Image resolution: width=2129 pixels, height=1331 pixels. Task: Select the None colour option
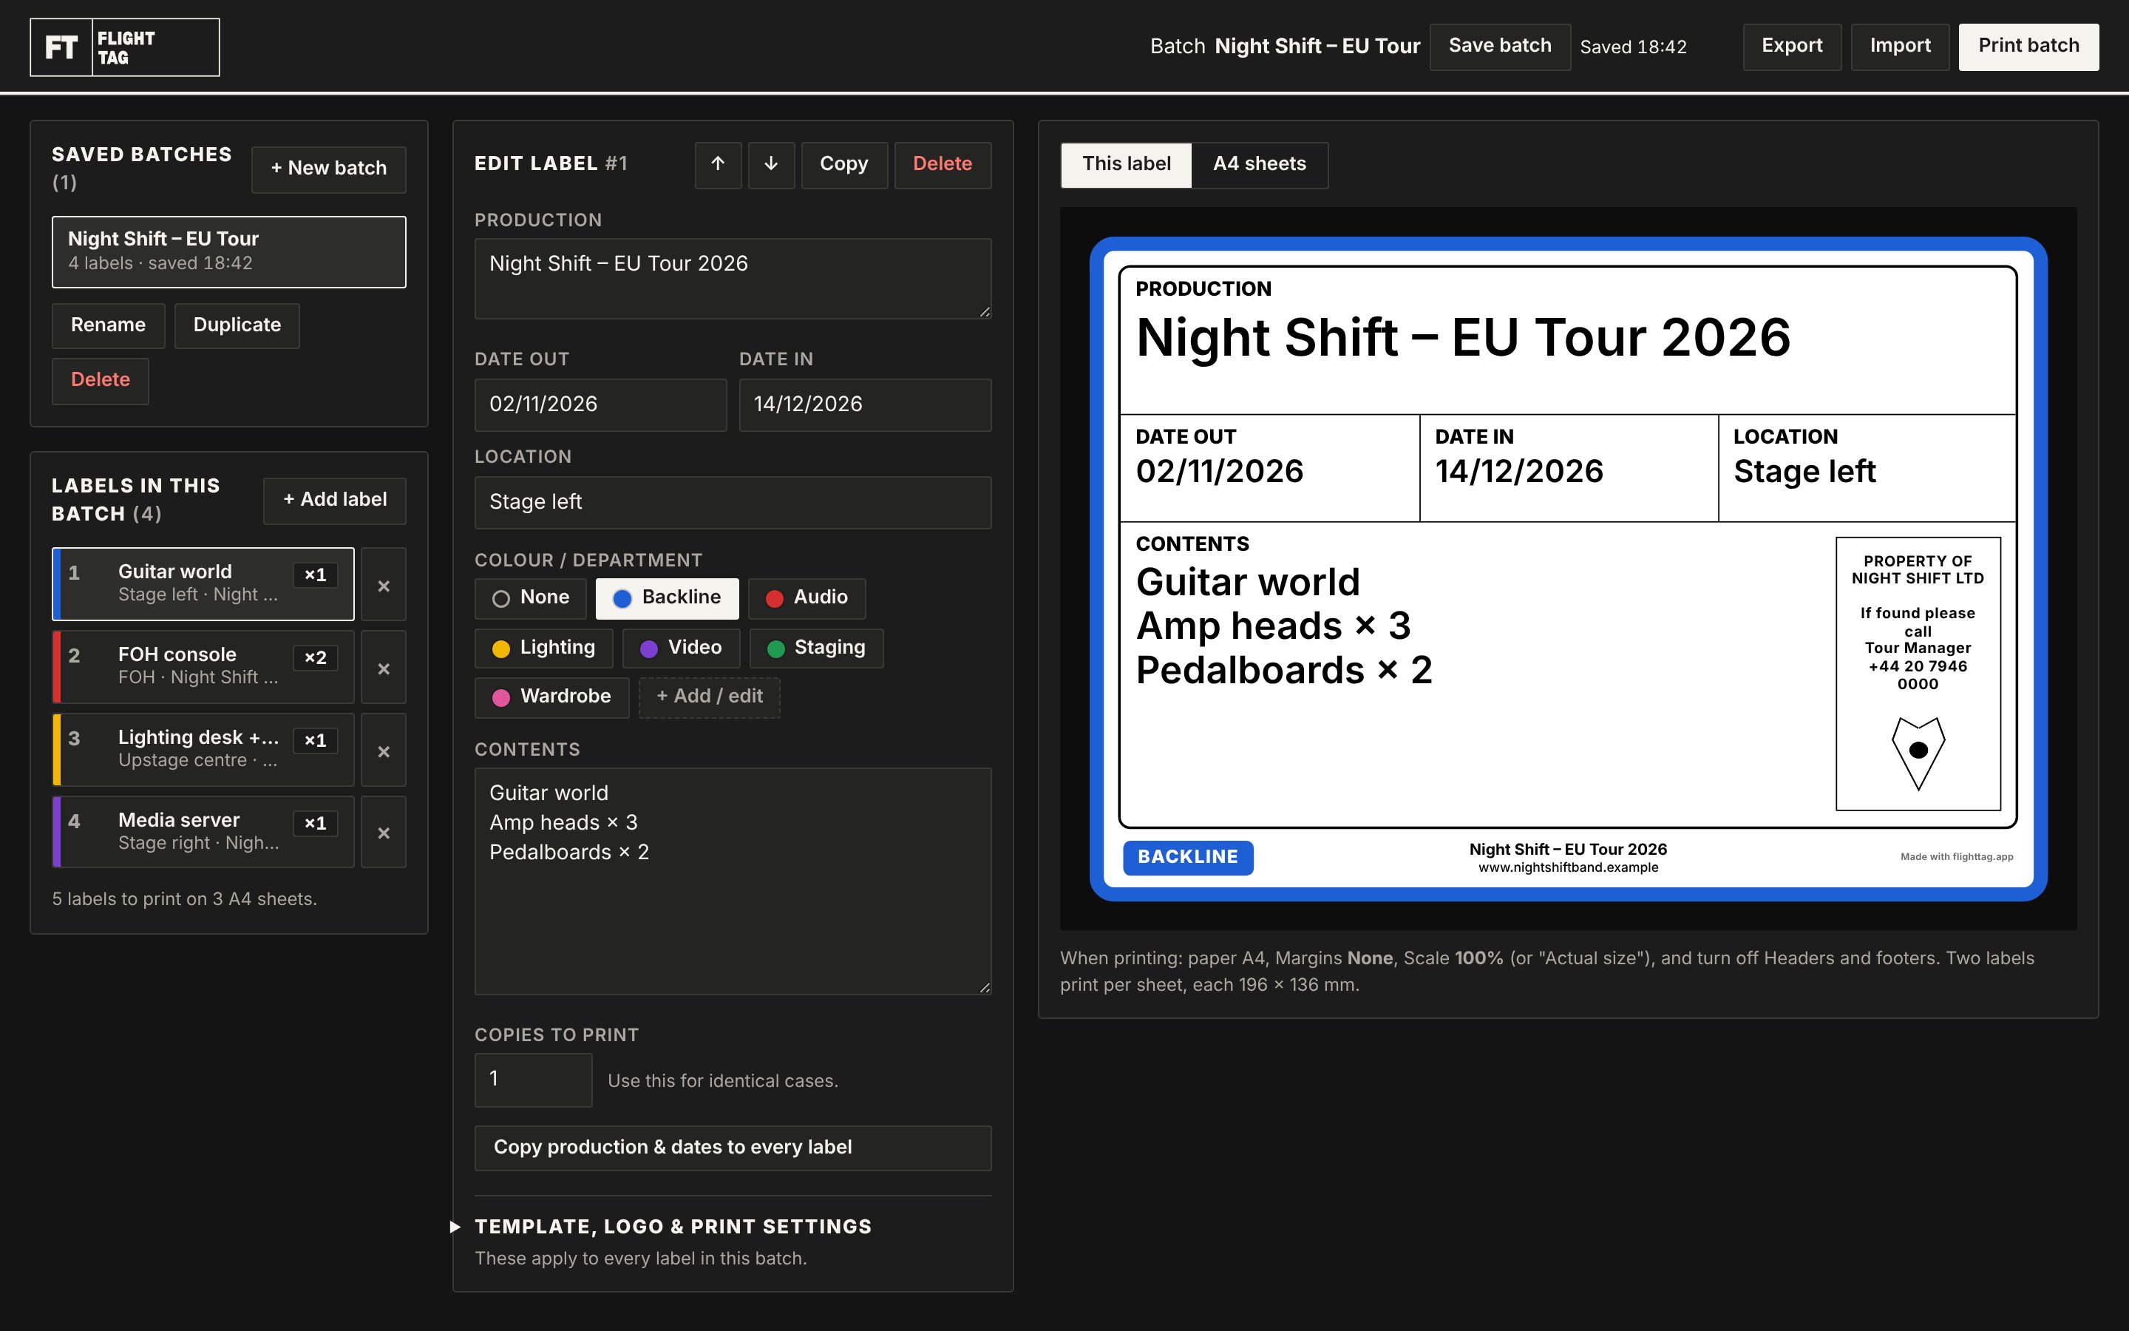pos(532,597)
